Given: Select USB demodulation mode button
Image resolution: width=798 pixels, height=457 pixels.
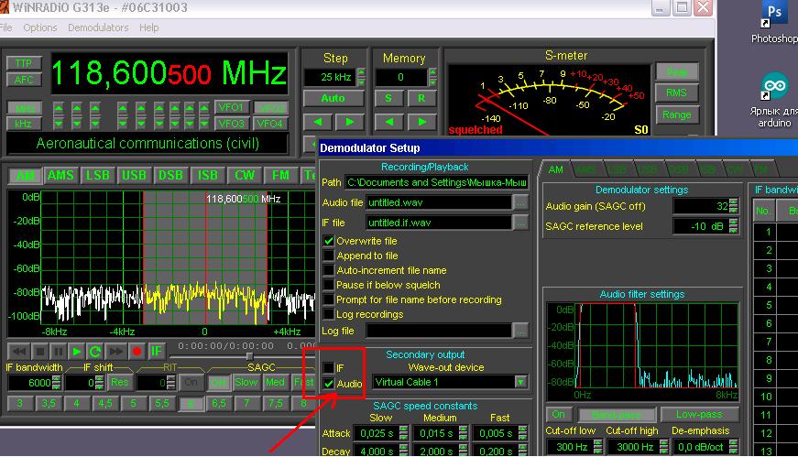Looking at the screenshot, I should [x=134, y=176].
